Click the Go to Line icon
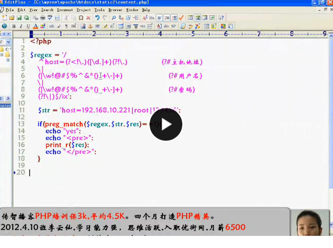This screenshot has width=333, height=248. point(136,18)
